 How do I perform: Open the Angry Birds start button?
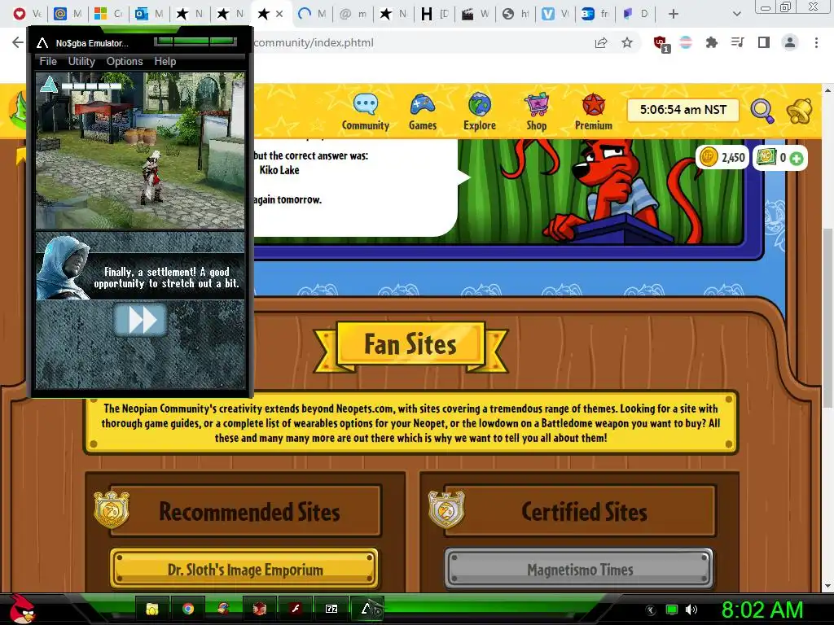(21, 609)
